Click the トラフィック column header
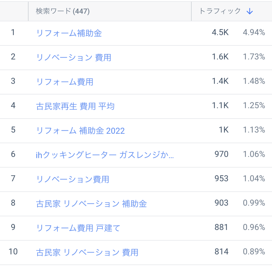The height and width of the screenshot is (268, 272). 220,11
